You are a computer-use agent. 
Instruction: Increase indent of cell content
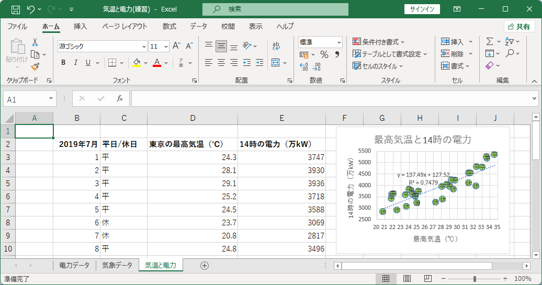[259, 63]
